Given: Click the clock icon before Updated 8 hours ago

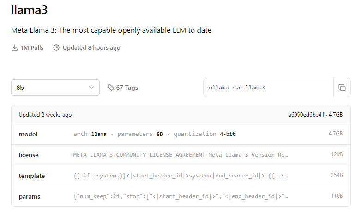Looking at the screenshot, I should 56,47.
